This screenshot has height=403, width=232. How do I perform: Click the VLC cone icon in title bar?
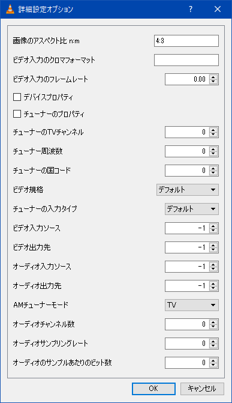click(10, 9)
